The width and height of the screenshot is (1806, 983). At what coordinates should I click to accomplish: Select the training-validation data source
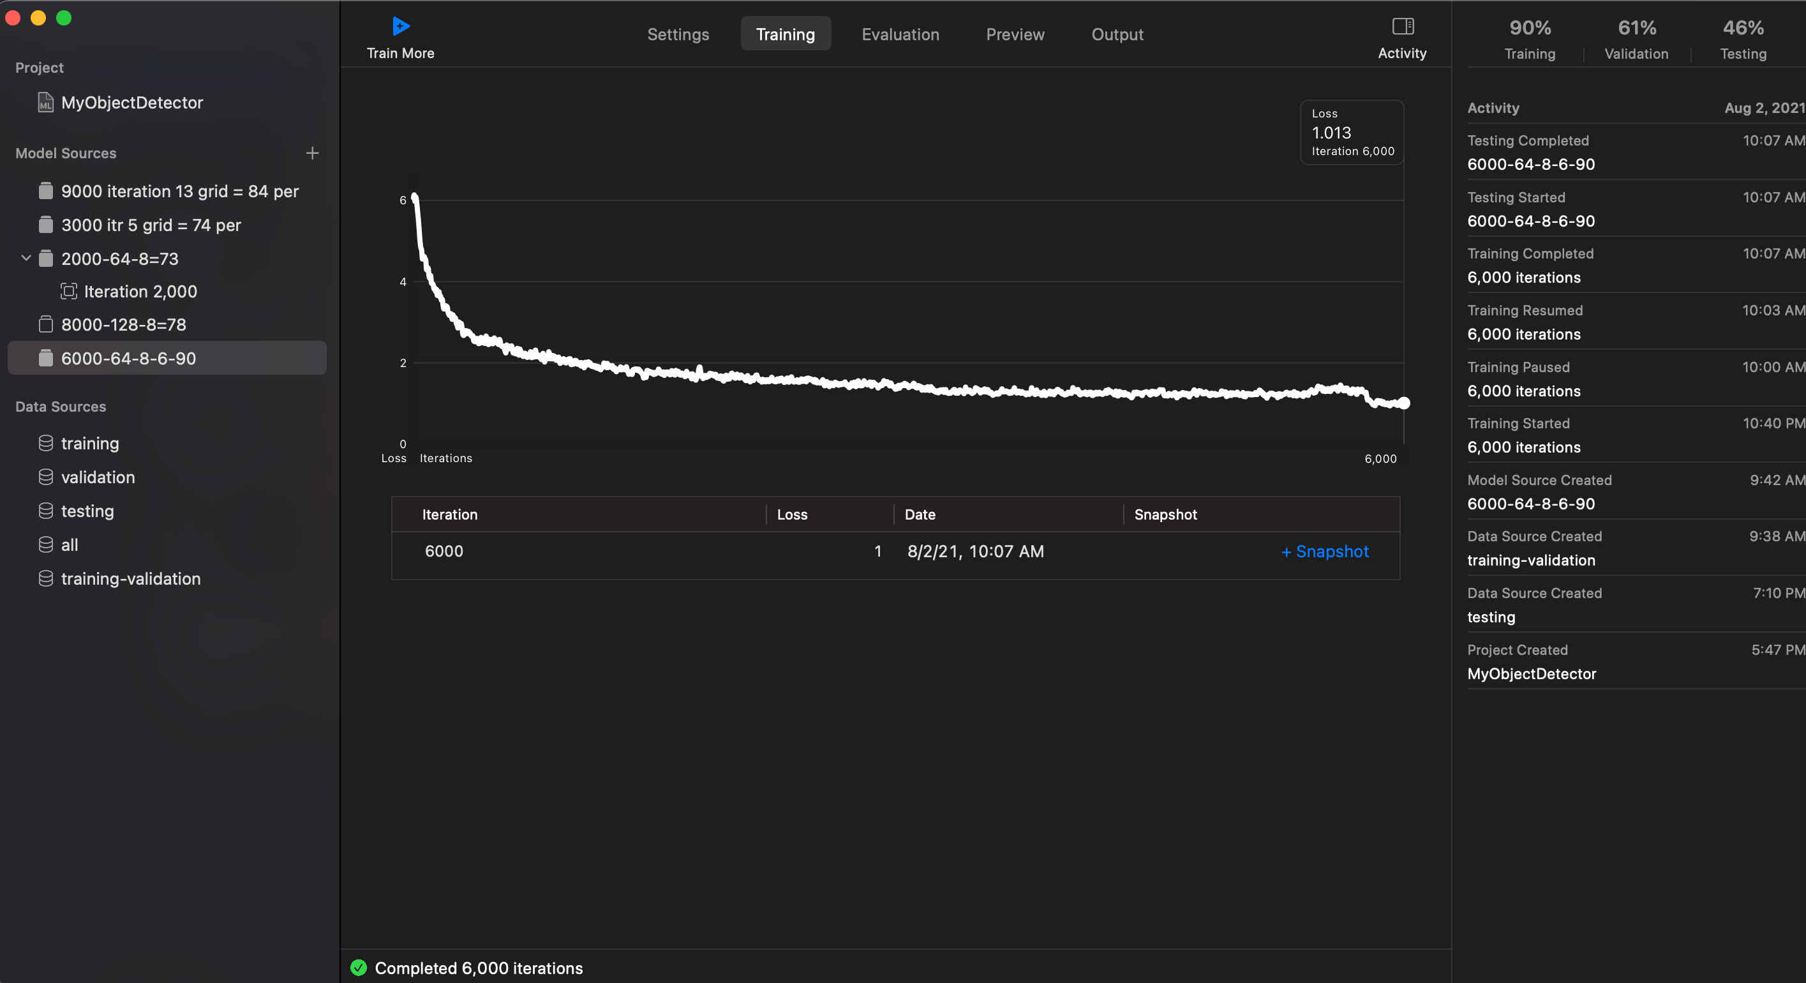point(130,579)
